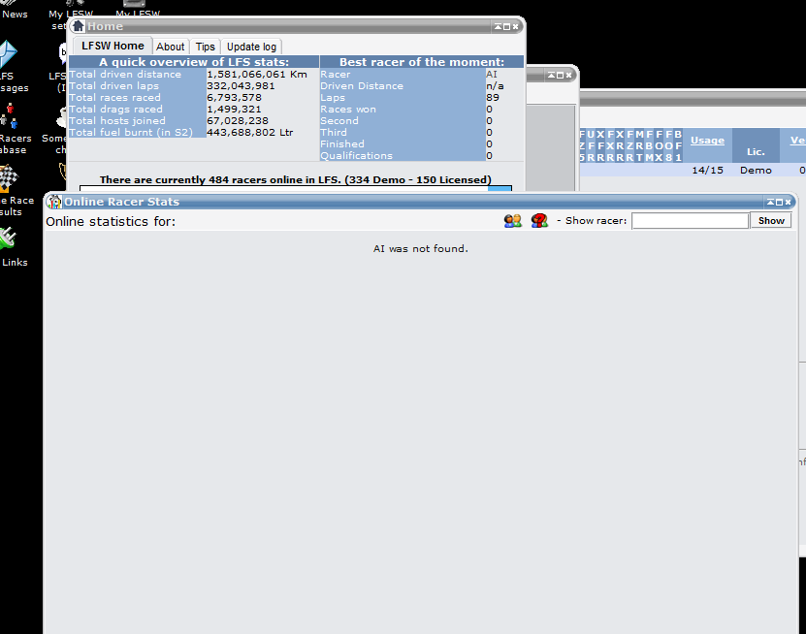Click the 'Best racer of the moment:' header

point(422,62)
